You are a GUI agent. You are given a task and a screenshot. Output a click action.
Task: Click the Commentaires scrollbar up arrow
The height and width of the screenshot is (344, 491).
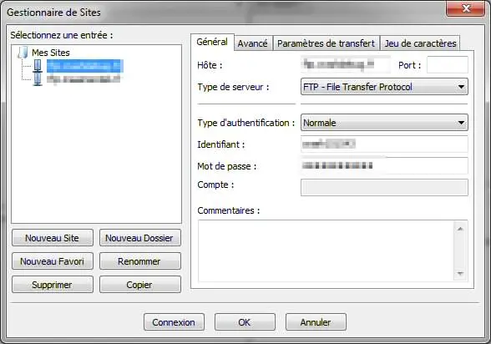pyautogui.click(x=460, y=229)
